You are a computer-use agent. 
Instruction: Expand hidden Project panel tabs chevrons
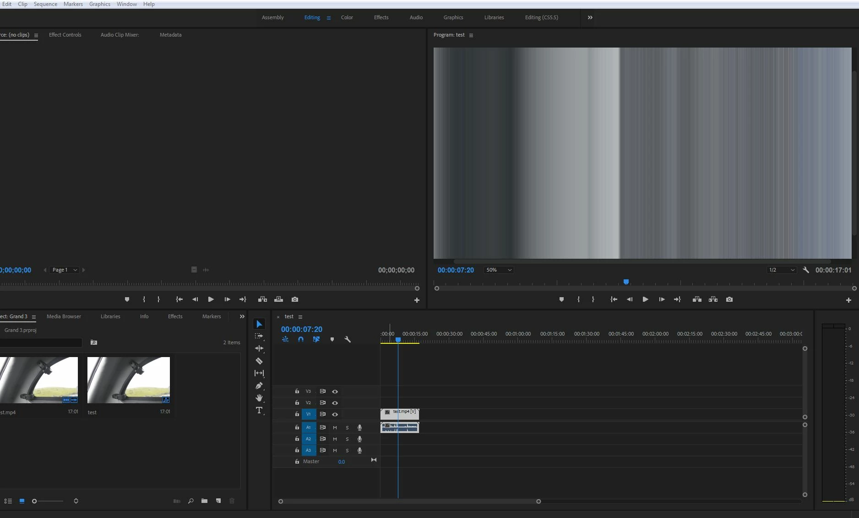(242, 316)
